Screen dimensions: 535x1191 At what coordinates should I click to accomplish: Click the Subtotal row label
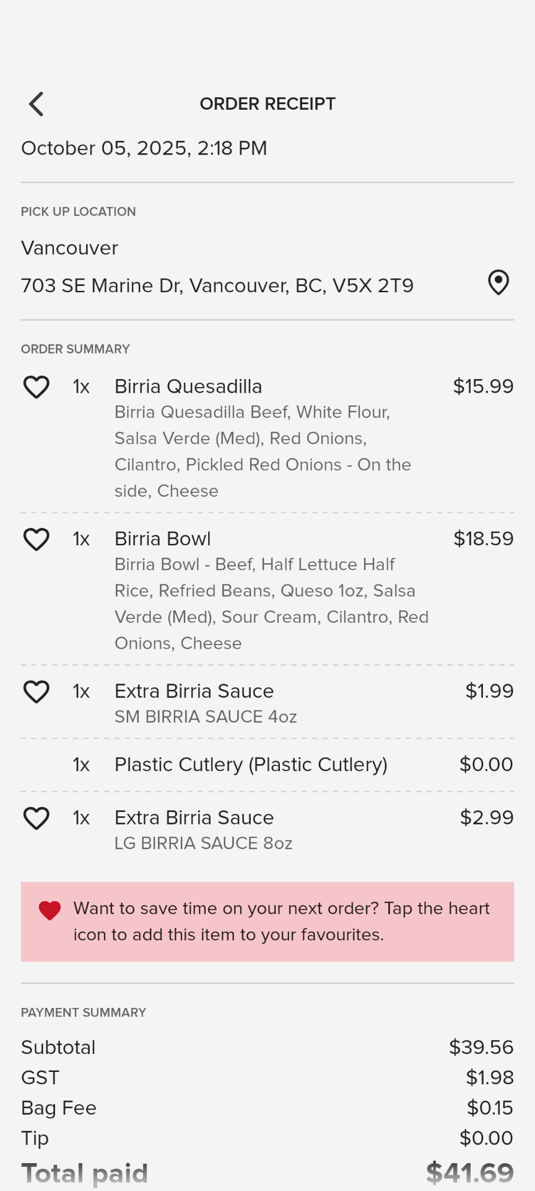pos(58,1047)
